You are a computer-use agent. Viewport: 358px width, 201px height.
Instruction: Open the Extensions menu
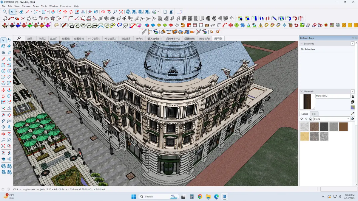pyautogui.click(x=66, y=6)
